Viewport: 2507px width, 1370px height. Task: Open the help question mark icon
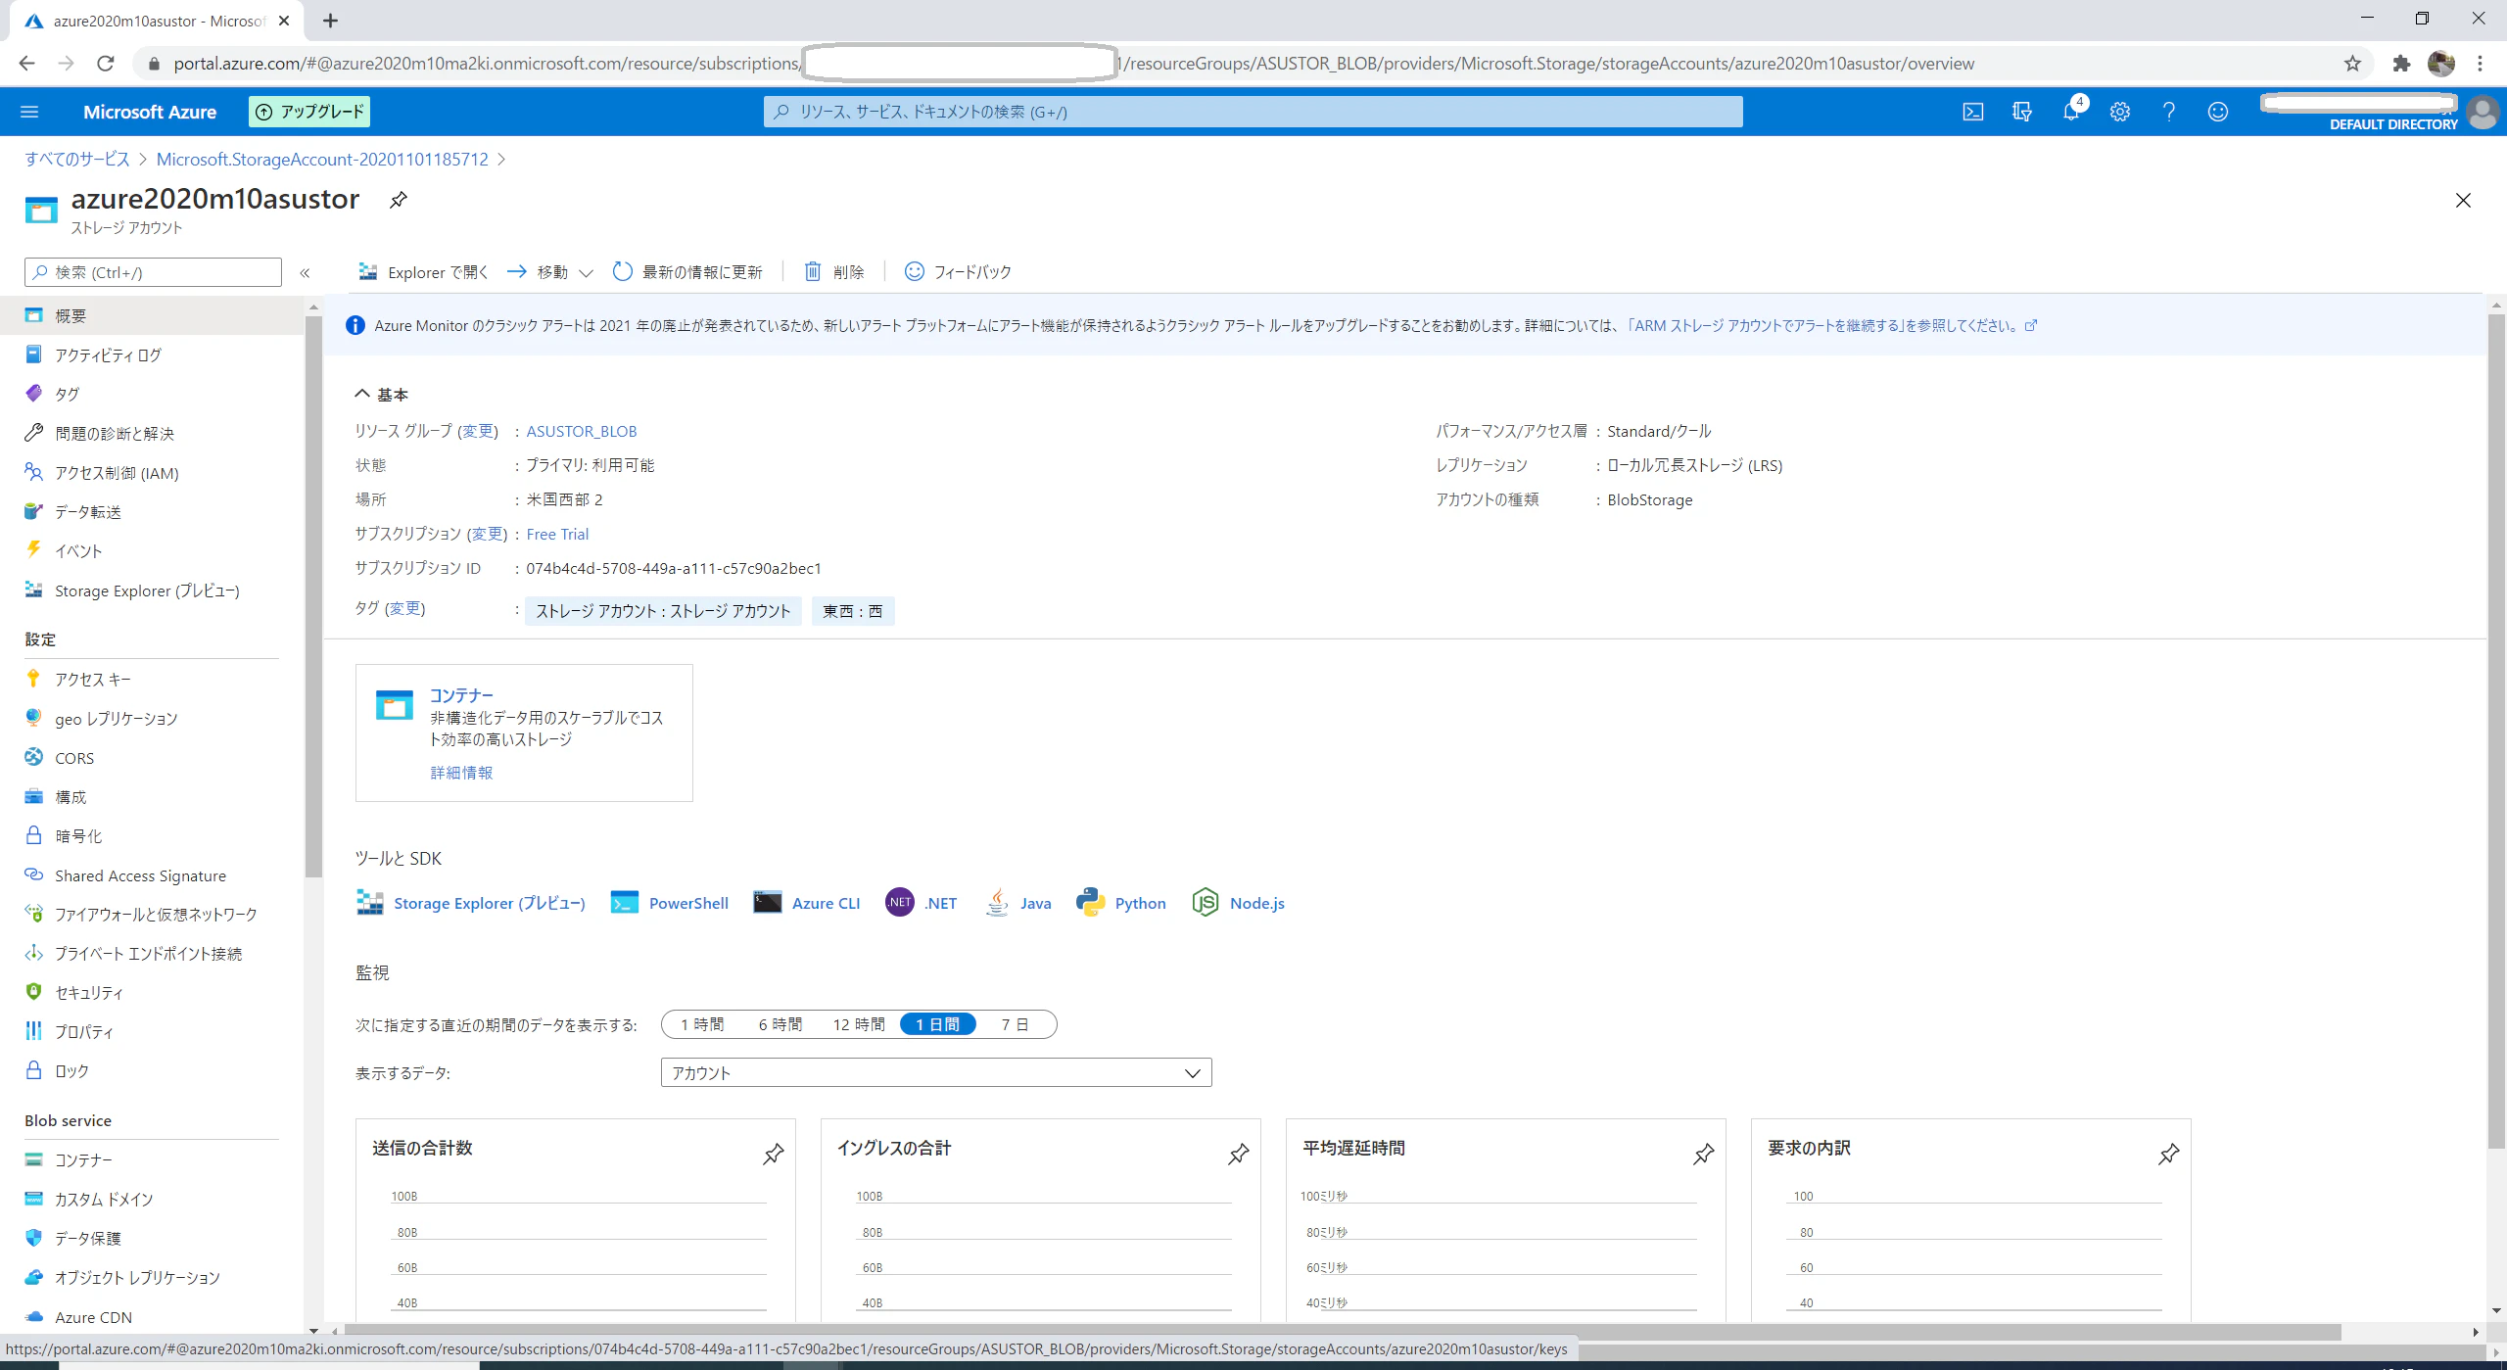[2169, 112]
